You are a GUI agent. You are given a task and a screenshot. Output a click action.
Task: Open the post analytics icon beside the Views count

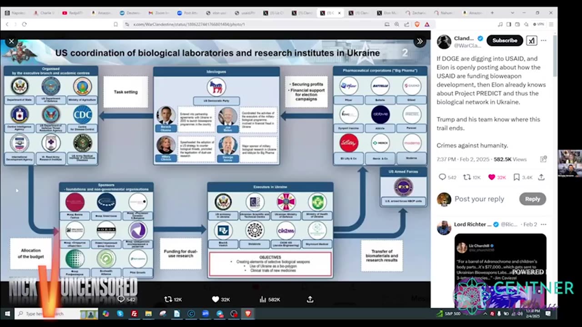[x=543, y=159]
